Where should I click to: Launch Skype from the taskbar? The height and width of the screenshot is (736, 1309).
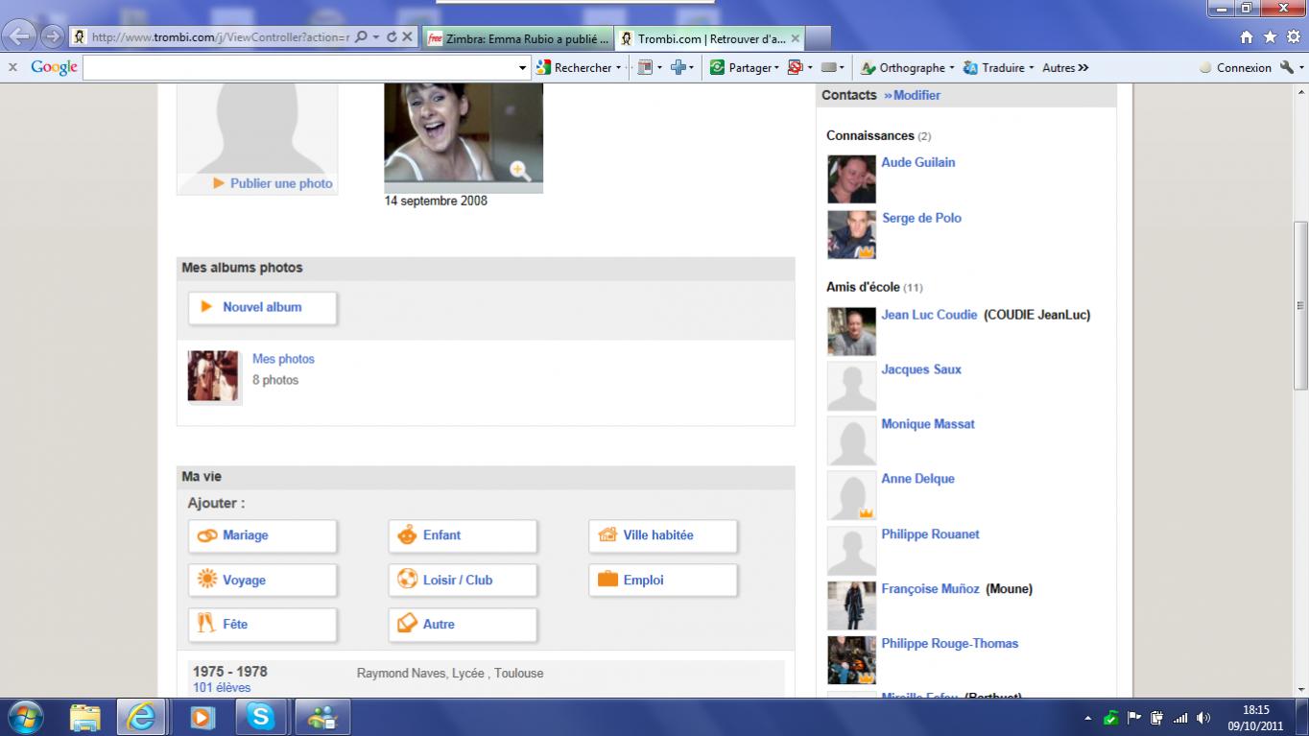coord(260,717)
